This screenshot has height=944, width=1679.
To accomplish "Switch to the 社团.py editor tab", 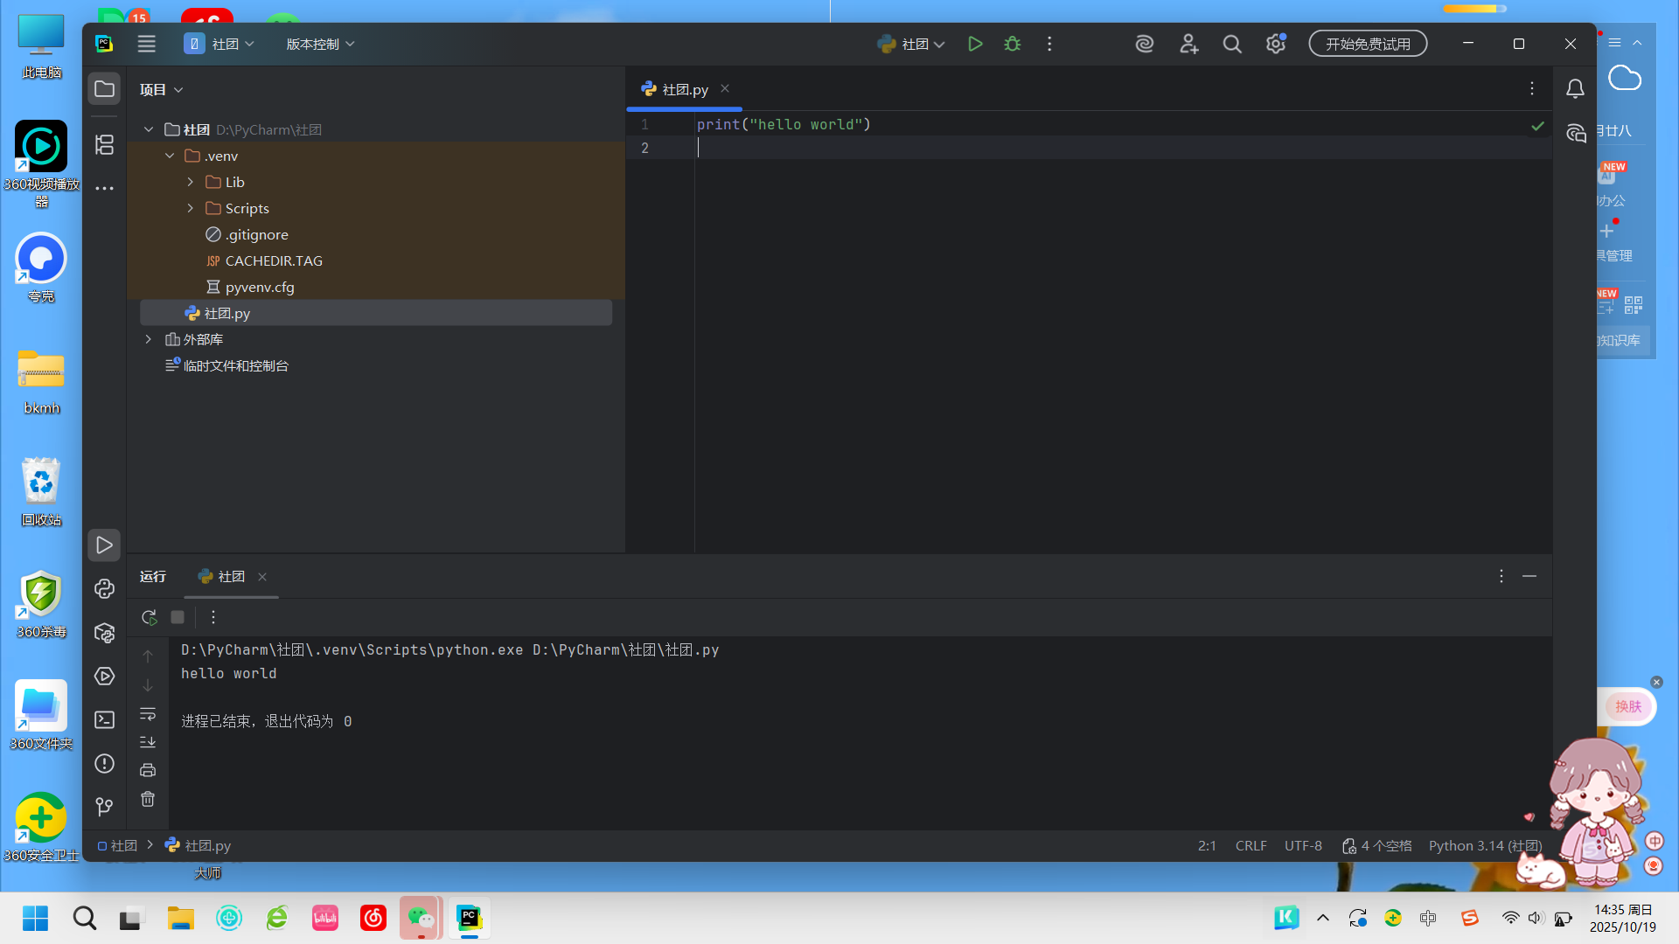I will 684,88.
